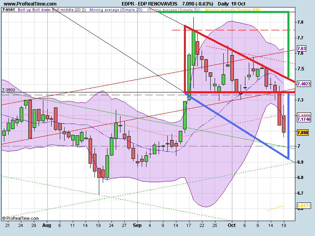The width and height of the screenshot is (315, 236).
Task: Click the 29 date label on axis
Action: tap(33, 225)
